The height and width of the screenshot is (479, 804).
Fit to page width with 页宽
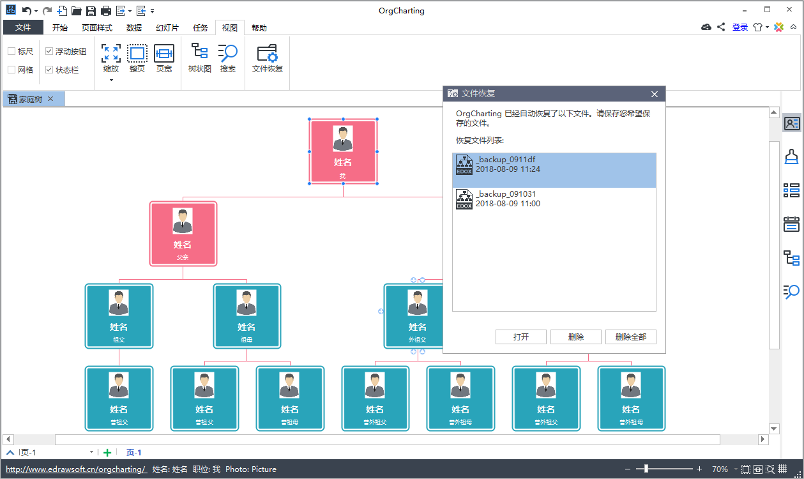[164, 59]
